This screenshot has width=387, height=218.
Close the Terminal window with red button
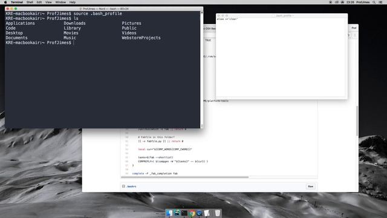click(7, 8)
